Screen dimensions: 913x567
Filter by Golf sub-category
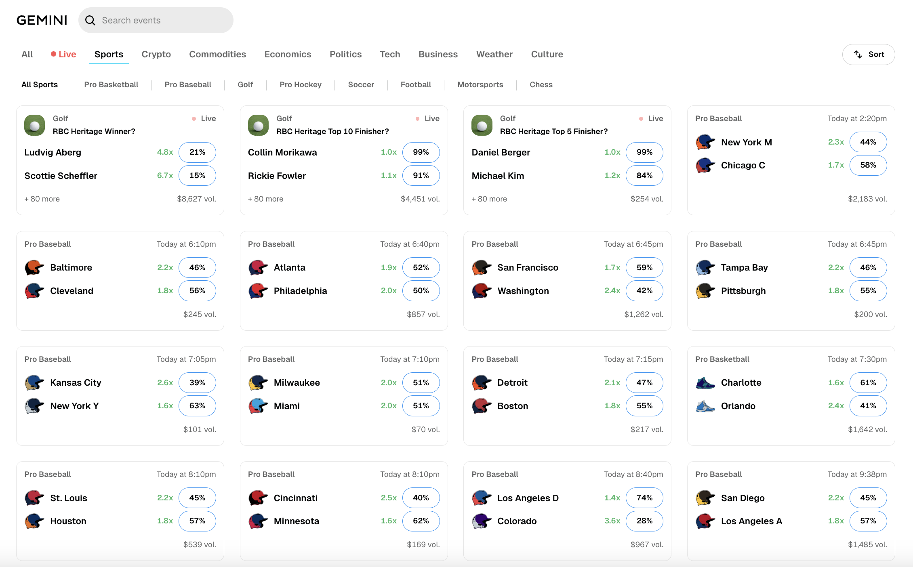(x=245, y=84)
